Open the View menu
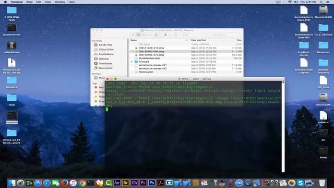The image size is (334, 188). [x=47, y=2]
